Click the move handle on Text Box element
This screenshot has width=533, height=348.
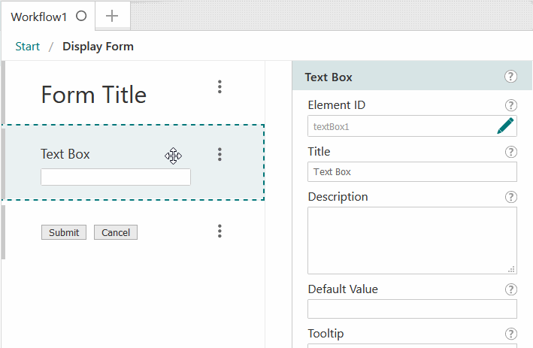(x=174, y=156)
